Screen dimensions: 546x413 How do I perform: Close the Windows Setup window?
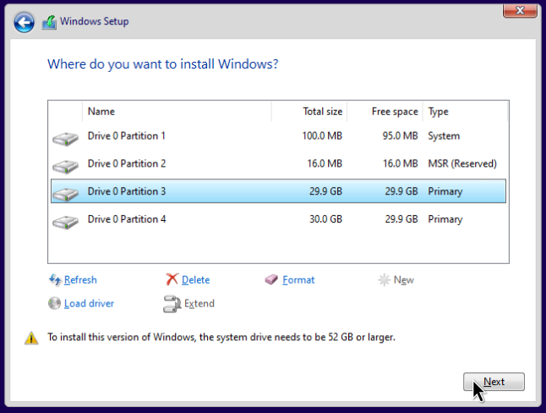coord(521,10)
